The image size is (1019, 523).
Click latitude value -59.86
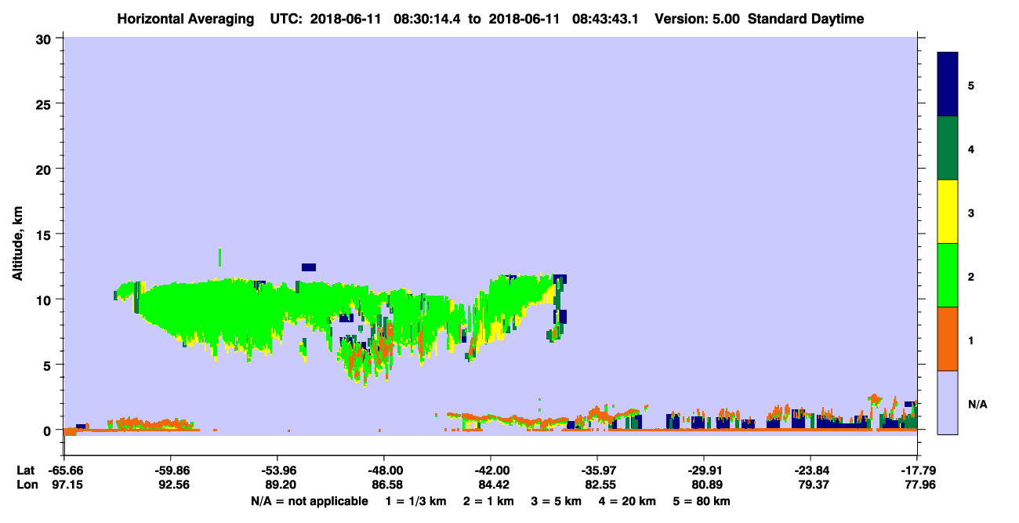(x=171, y=470)
